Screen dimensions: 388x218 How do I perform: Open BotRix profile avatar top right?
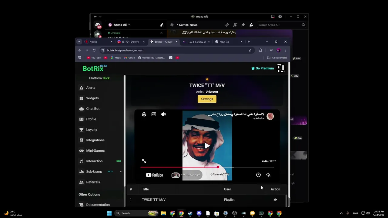click(x=281, y=68)
